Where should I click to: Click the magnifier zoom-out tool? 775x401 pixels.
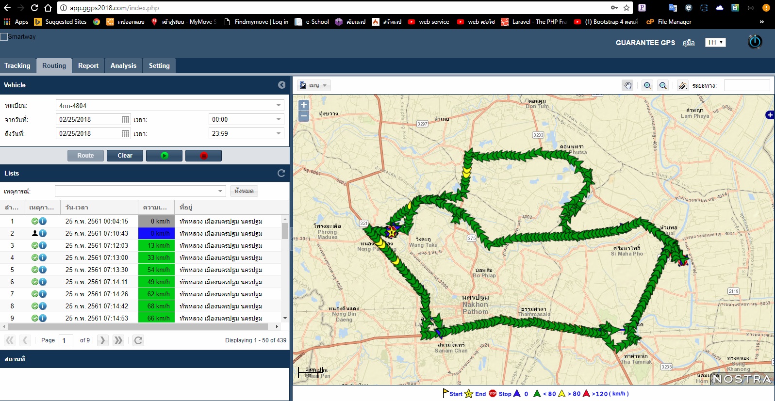(663, 86)
